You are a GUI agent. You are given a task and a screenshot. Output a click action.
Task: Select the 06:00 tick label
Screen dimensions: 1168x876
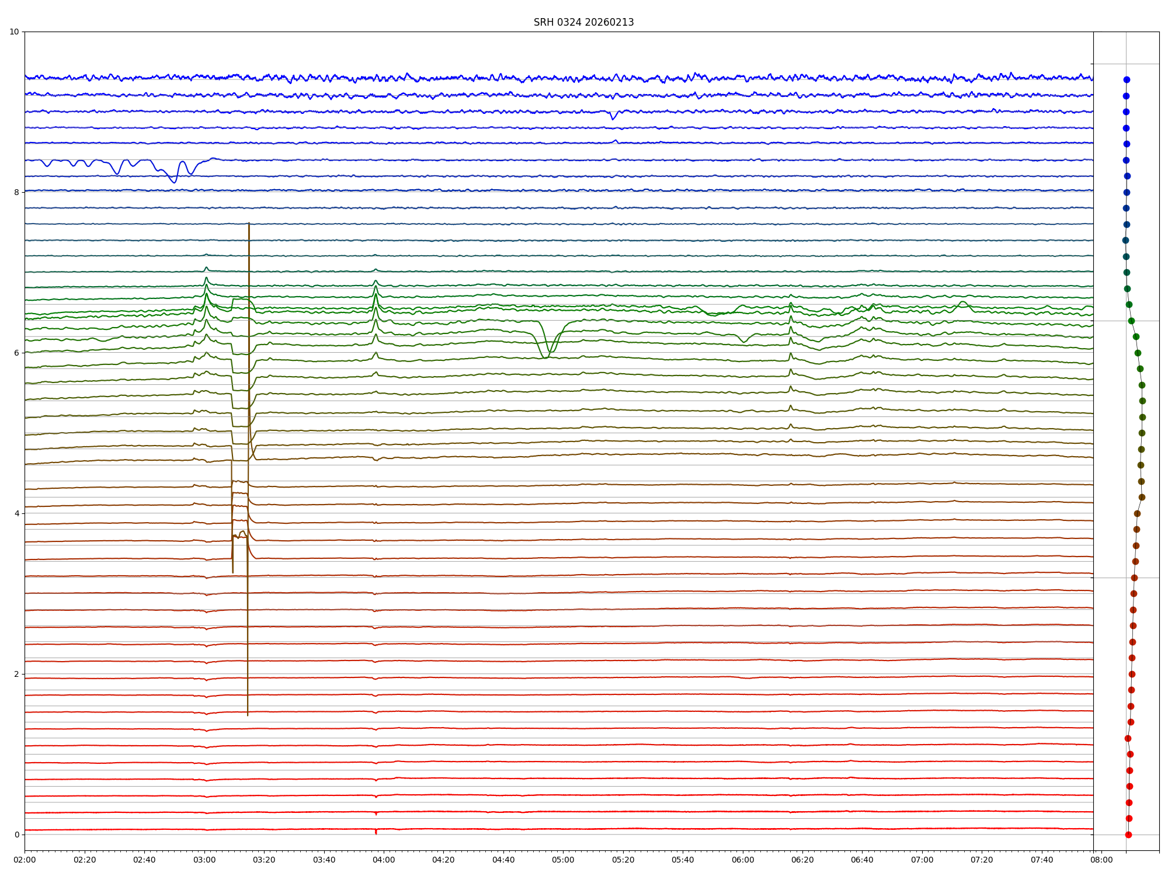click(x=743, y=860)
